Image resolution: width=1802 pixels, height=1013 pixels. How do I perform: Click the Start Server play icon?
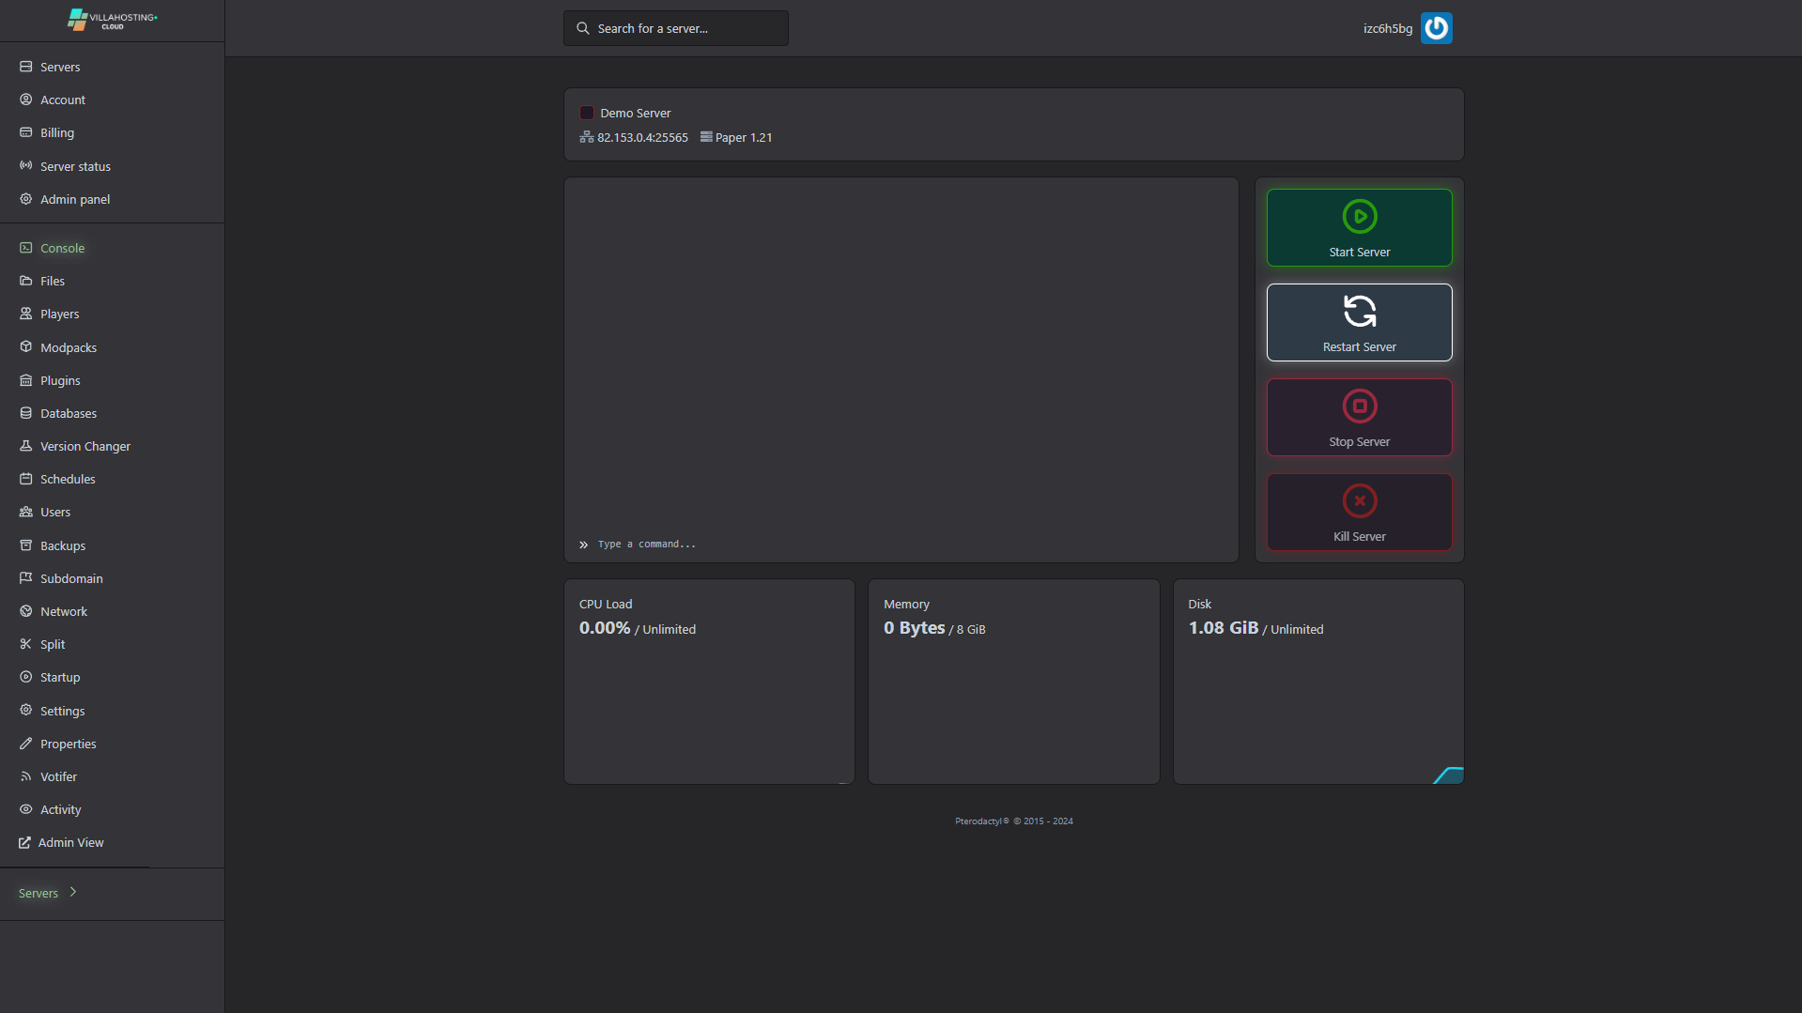(x=1359, y=217)
